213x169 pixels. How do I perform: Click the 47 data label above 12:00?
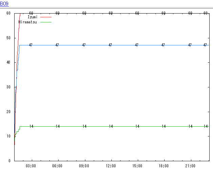click(x=110, y=45)
